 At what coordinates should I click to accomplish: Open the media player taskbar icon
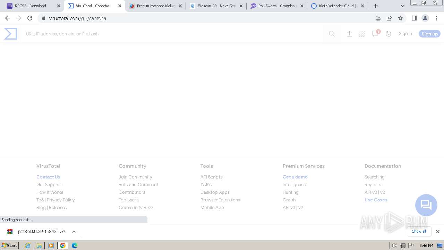pyautogui.click(x=51, y=245)
